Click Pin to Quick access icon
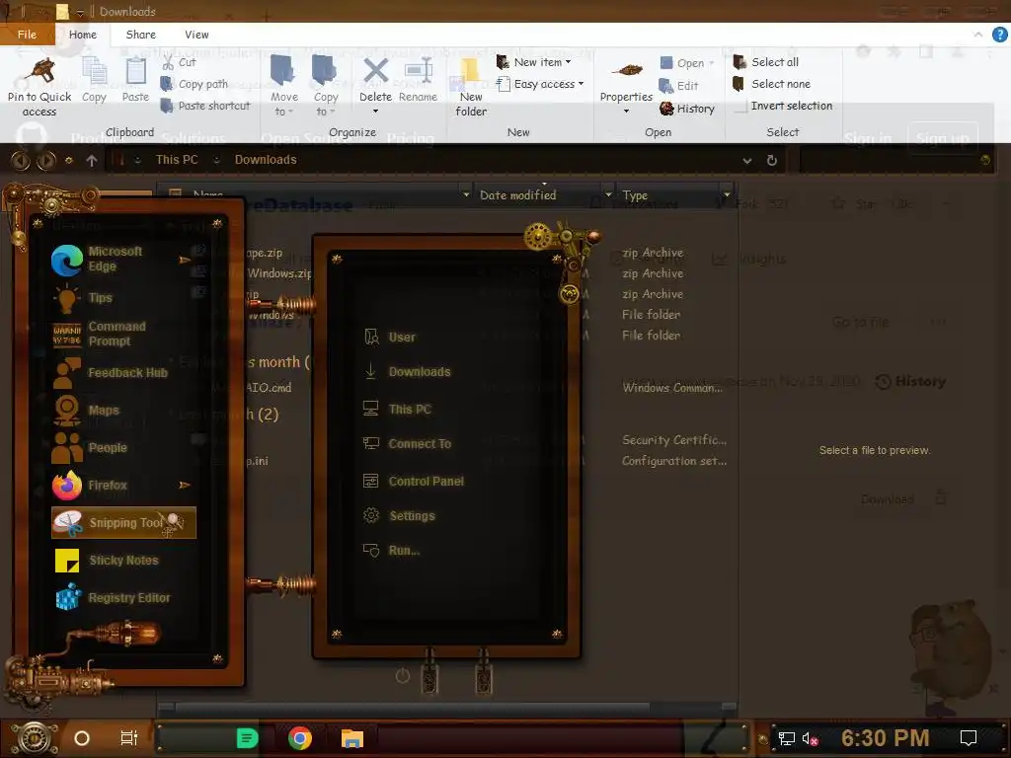This screenshot has height=758, width=1011. pyautogui.click(x=39, y=71)
